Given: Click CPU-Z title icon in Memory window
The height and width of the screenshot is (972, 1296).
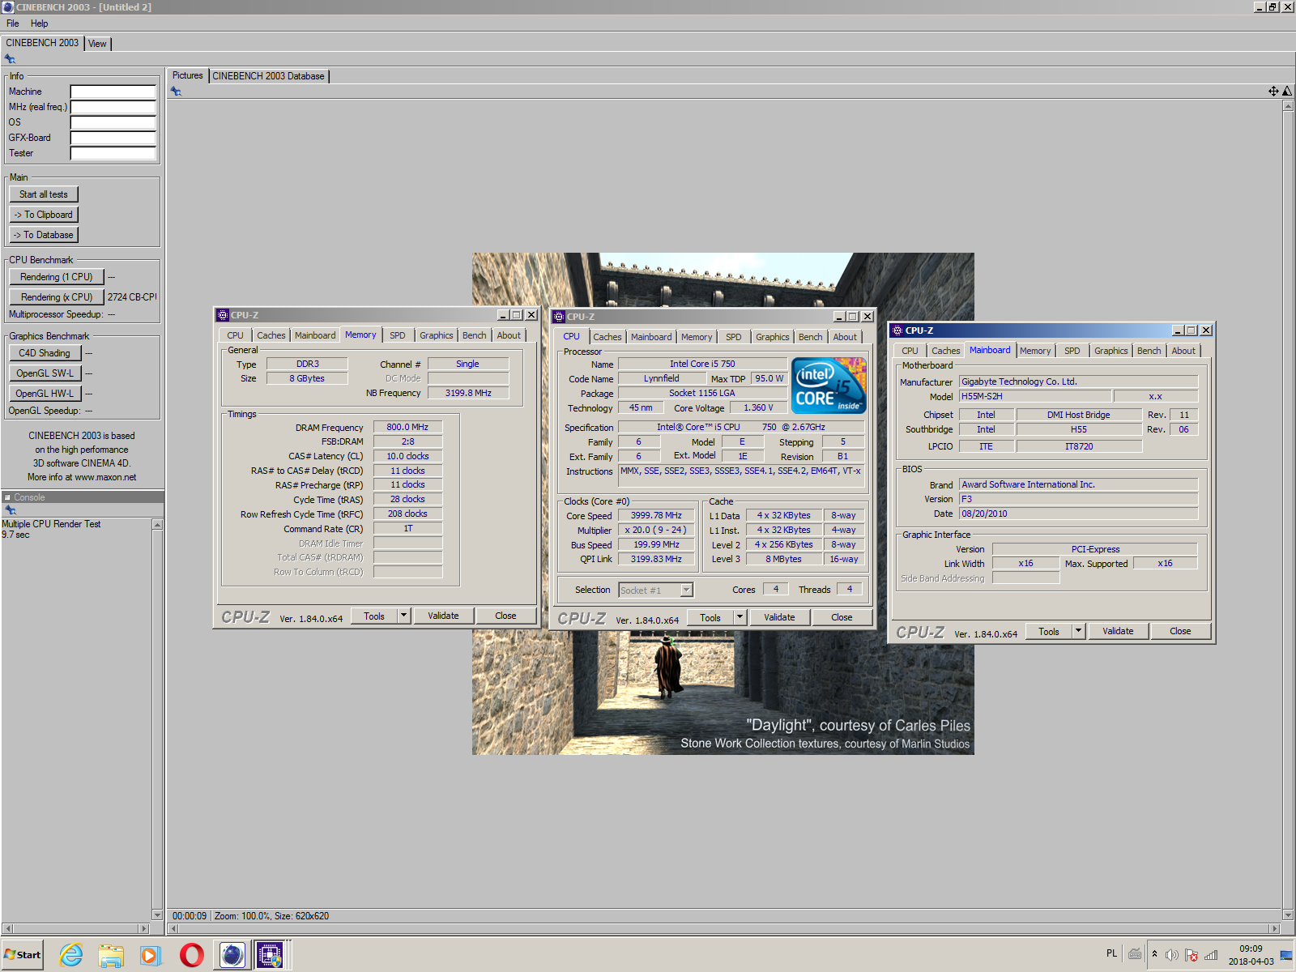Looking at the screenshot, I should [223, 315].
